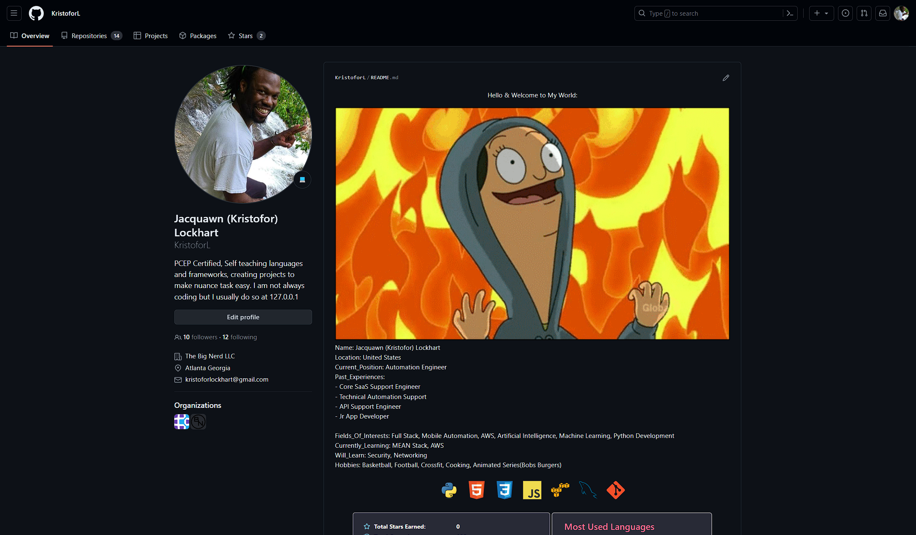Go to the Packages tab
This screenshot has height=535, width=916.
coord(198,36)
